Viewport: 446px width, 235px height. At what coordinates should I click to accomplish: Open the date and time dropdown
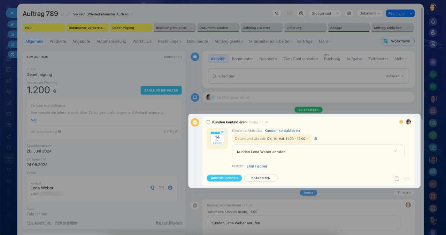(x=272, y=139)
